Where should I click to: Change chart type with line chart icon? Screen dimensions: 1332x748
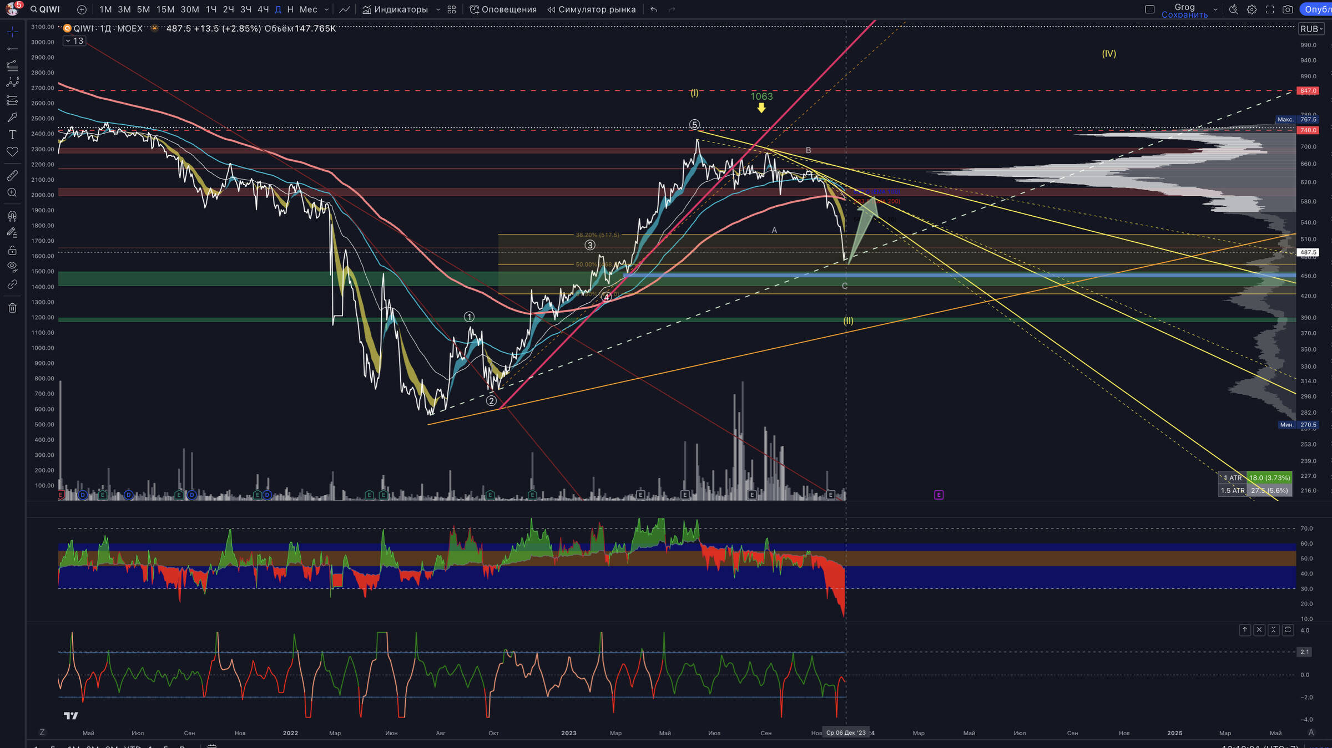pyautogui.click(x=345, y=9)
